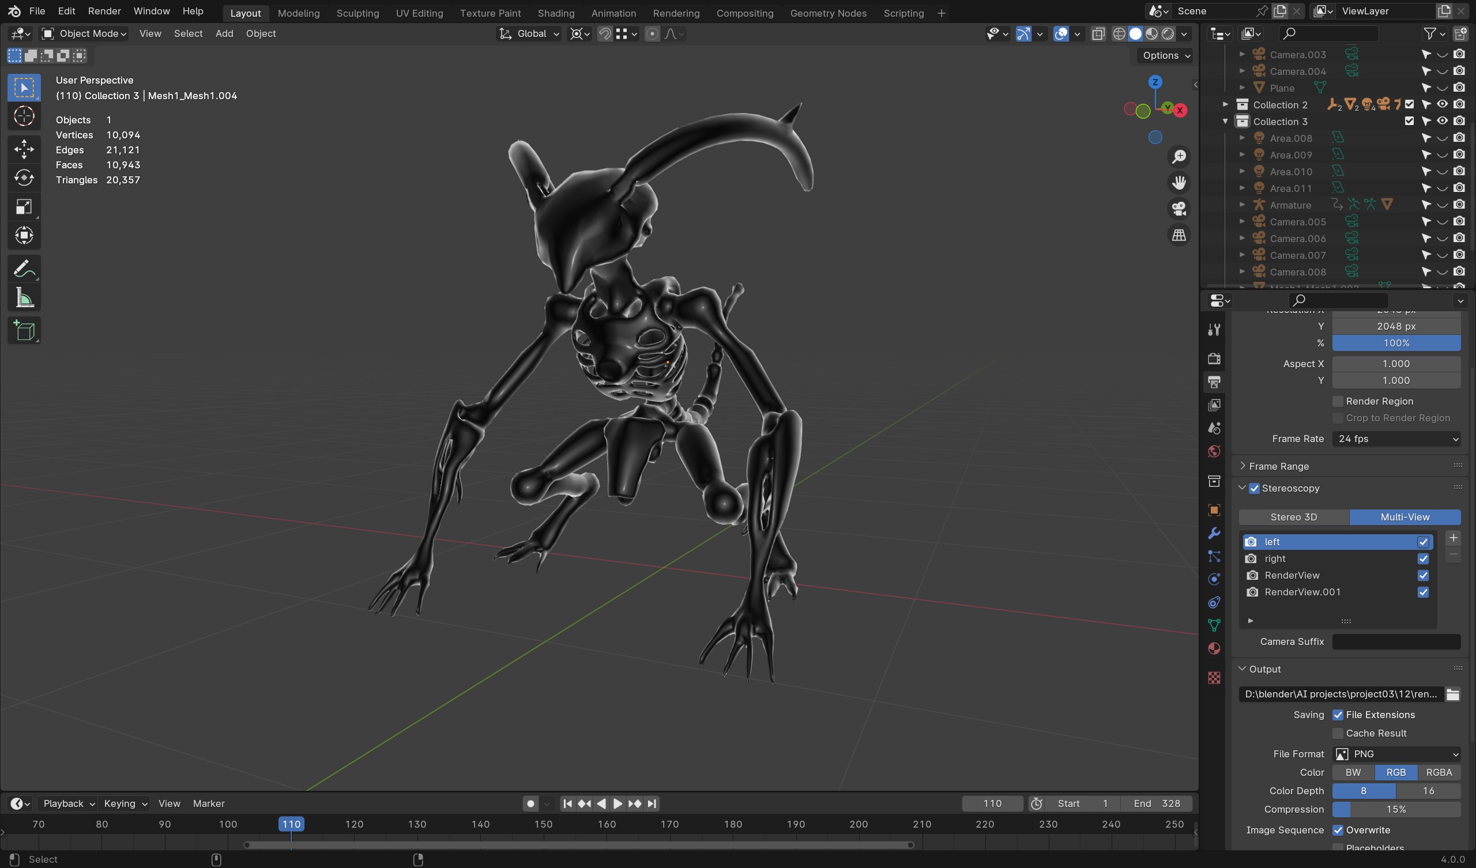Open the View Layer properties tab

[x=1214, y=405]
